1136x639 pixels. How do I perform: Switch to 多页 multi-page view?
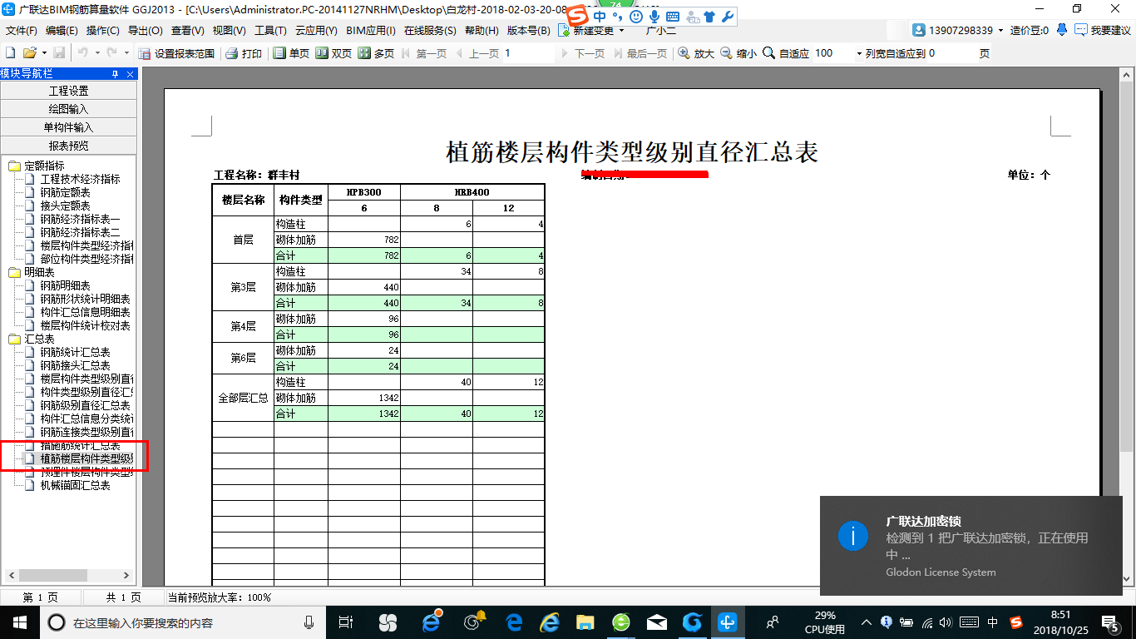tap(376, 53)
